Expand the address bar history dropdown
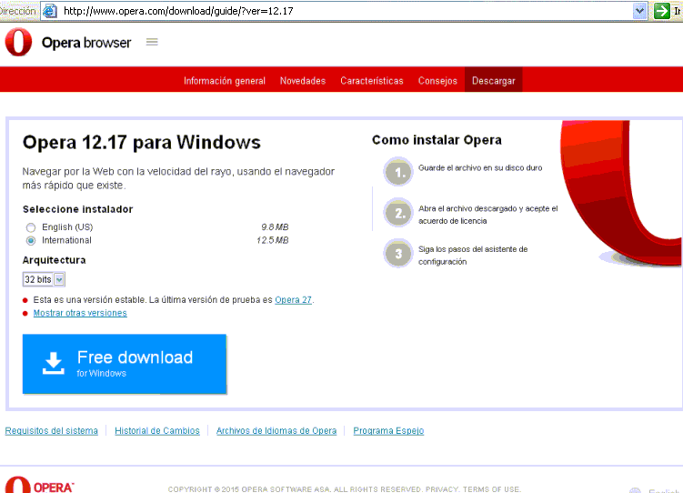Screen dimensions: 683x493 [639, 10]
